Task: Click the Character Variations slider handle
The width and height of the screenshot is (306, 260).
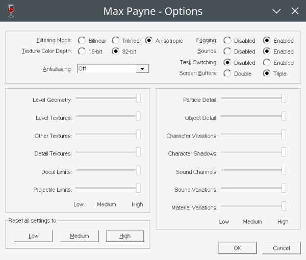Action: click(x=284, y=135)
